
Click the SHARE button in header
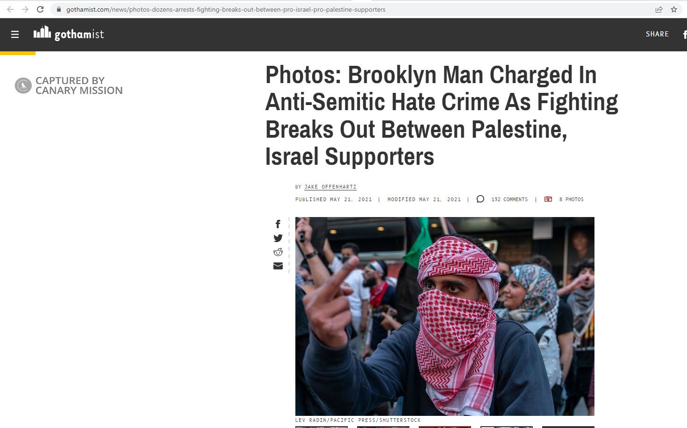pos(657,34)
